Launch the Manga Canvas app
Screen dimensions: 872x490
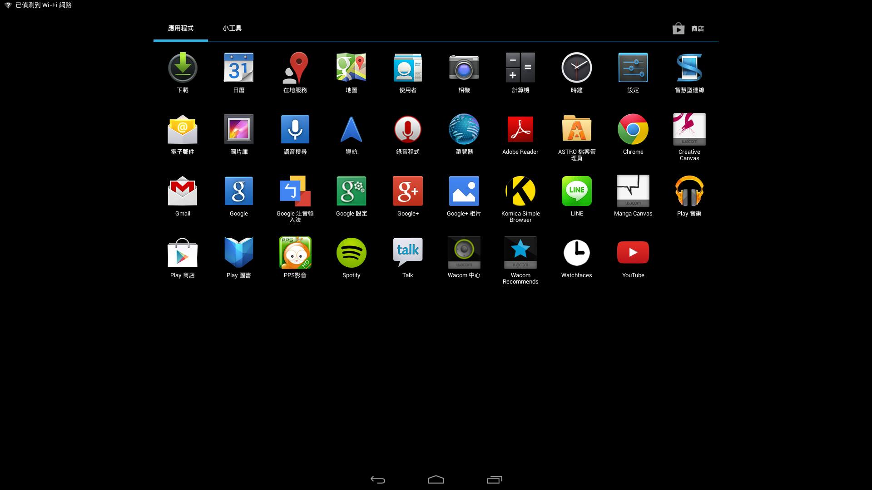[x=633, y=191]
